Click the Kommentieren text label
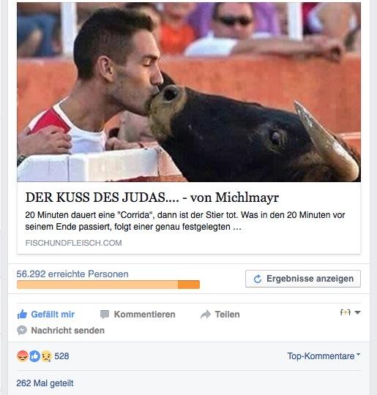This screenshot has width=377, height=395. (x=144, y=315)
